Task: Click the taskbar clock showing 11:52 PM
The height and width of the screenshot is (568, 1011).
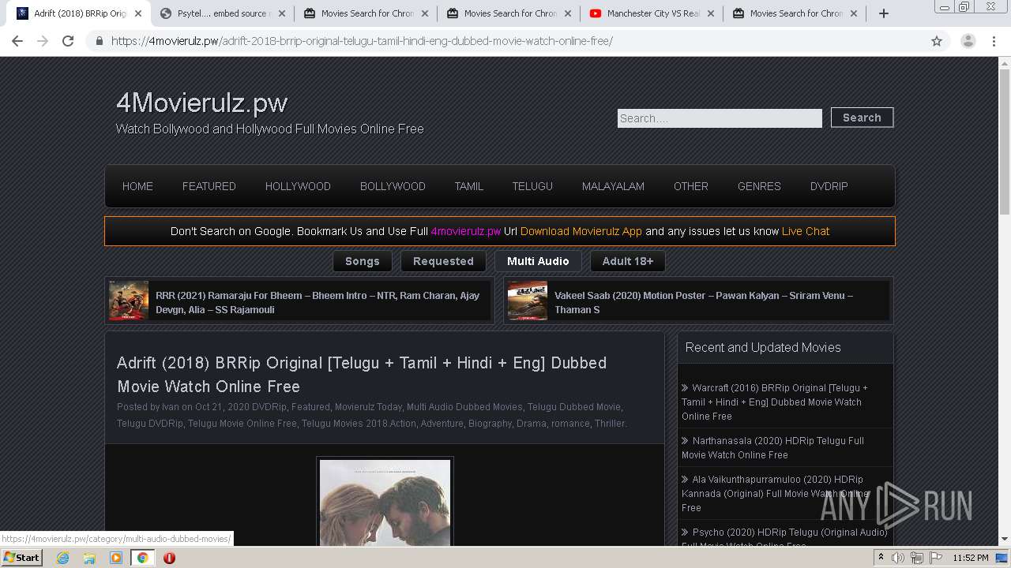Action: 971,558
